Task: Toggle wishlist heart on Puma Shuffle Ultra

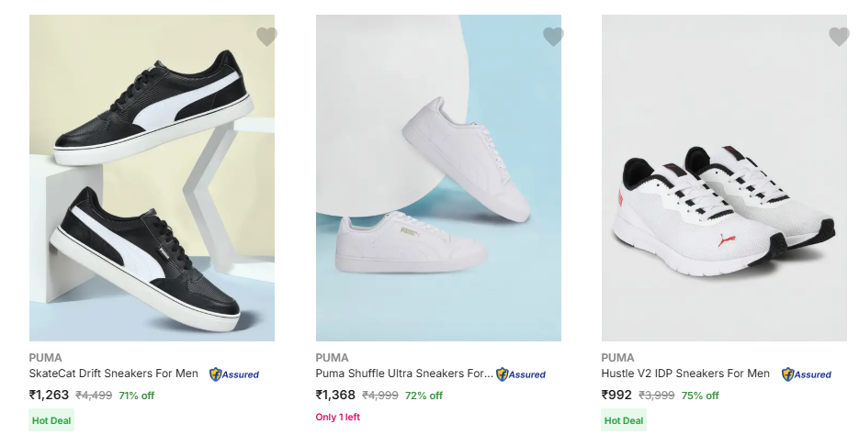Action: tap(553, 37)
